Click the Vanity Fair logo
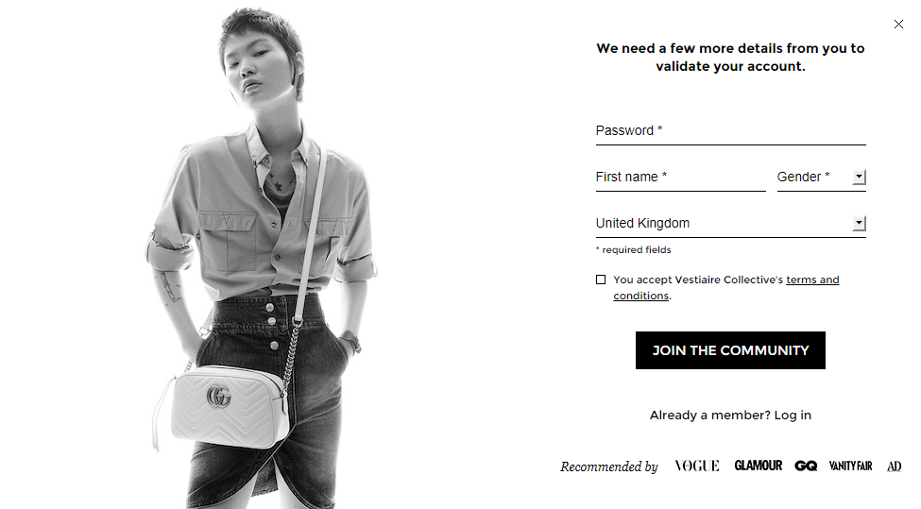The image size is (921, 509). point(850,466)
